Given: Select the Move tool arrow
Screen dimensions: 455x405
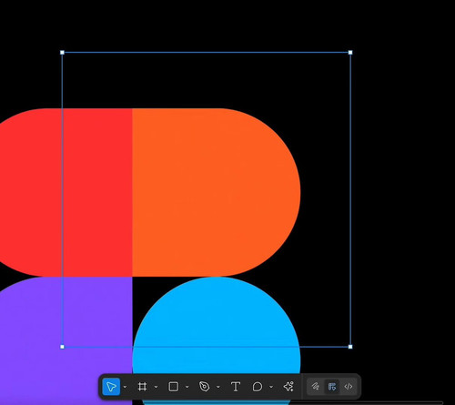Looking at the screenshot, I should [111, 387].
